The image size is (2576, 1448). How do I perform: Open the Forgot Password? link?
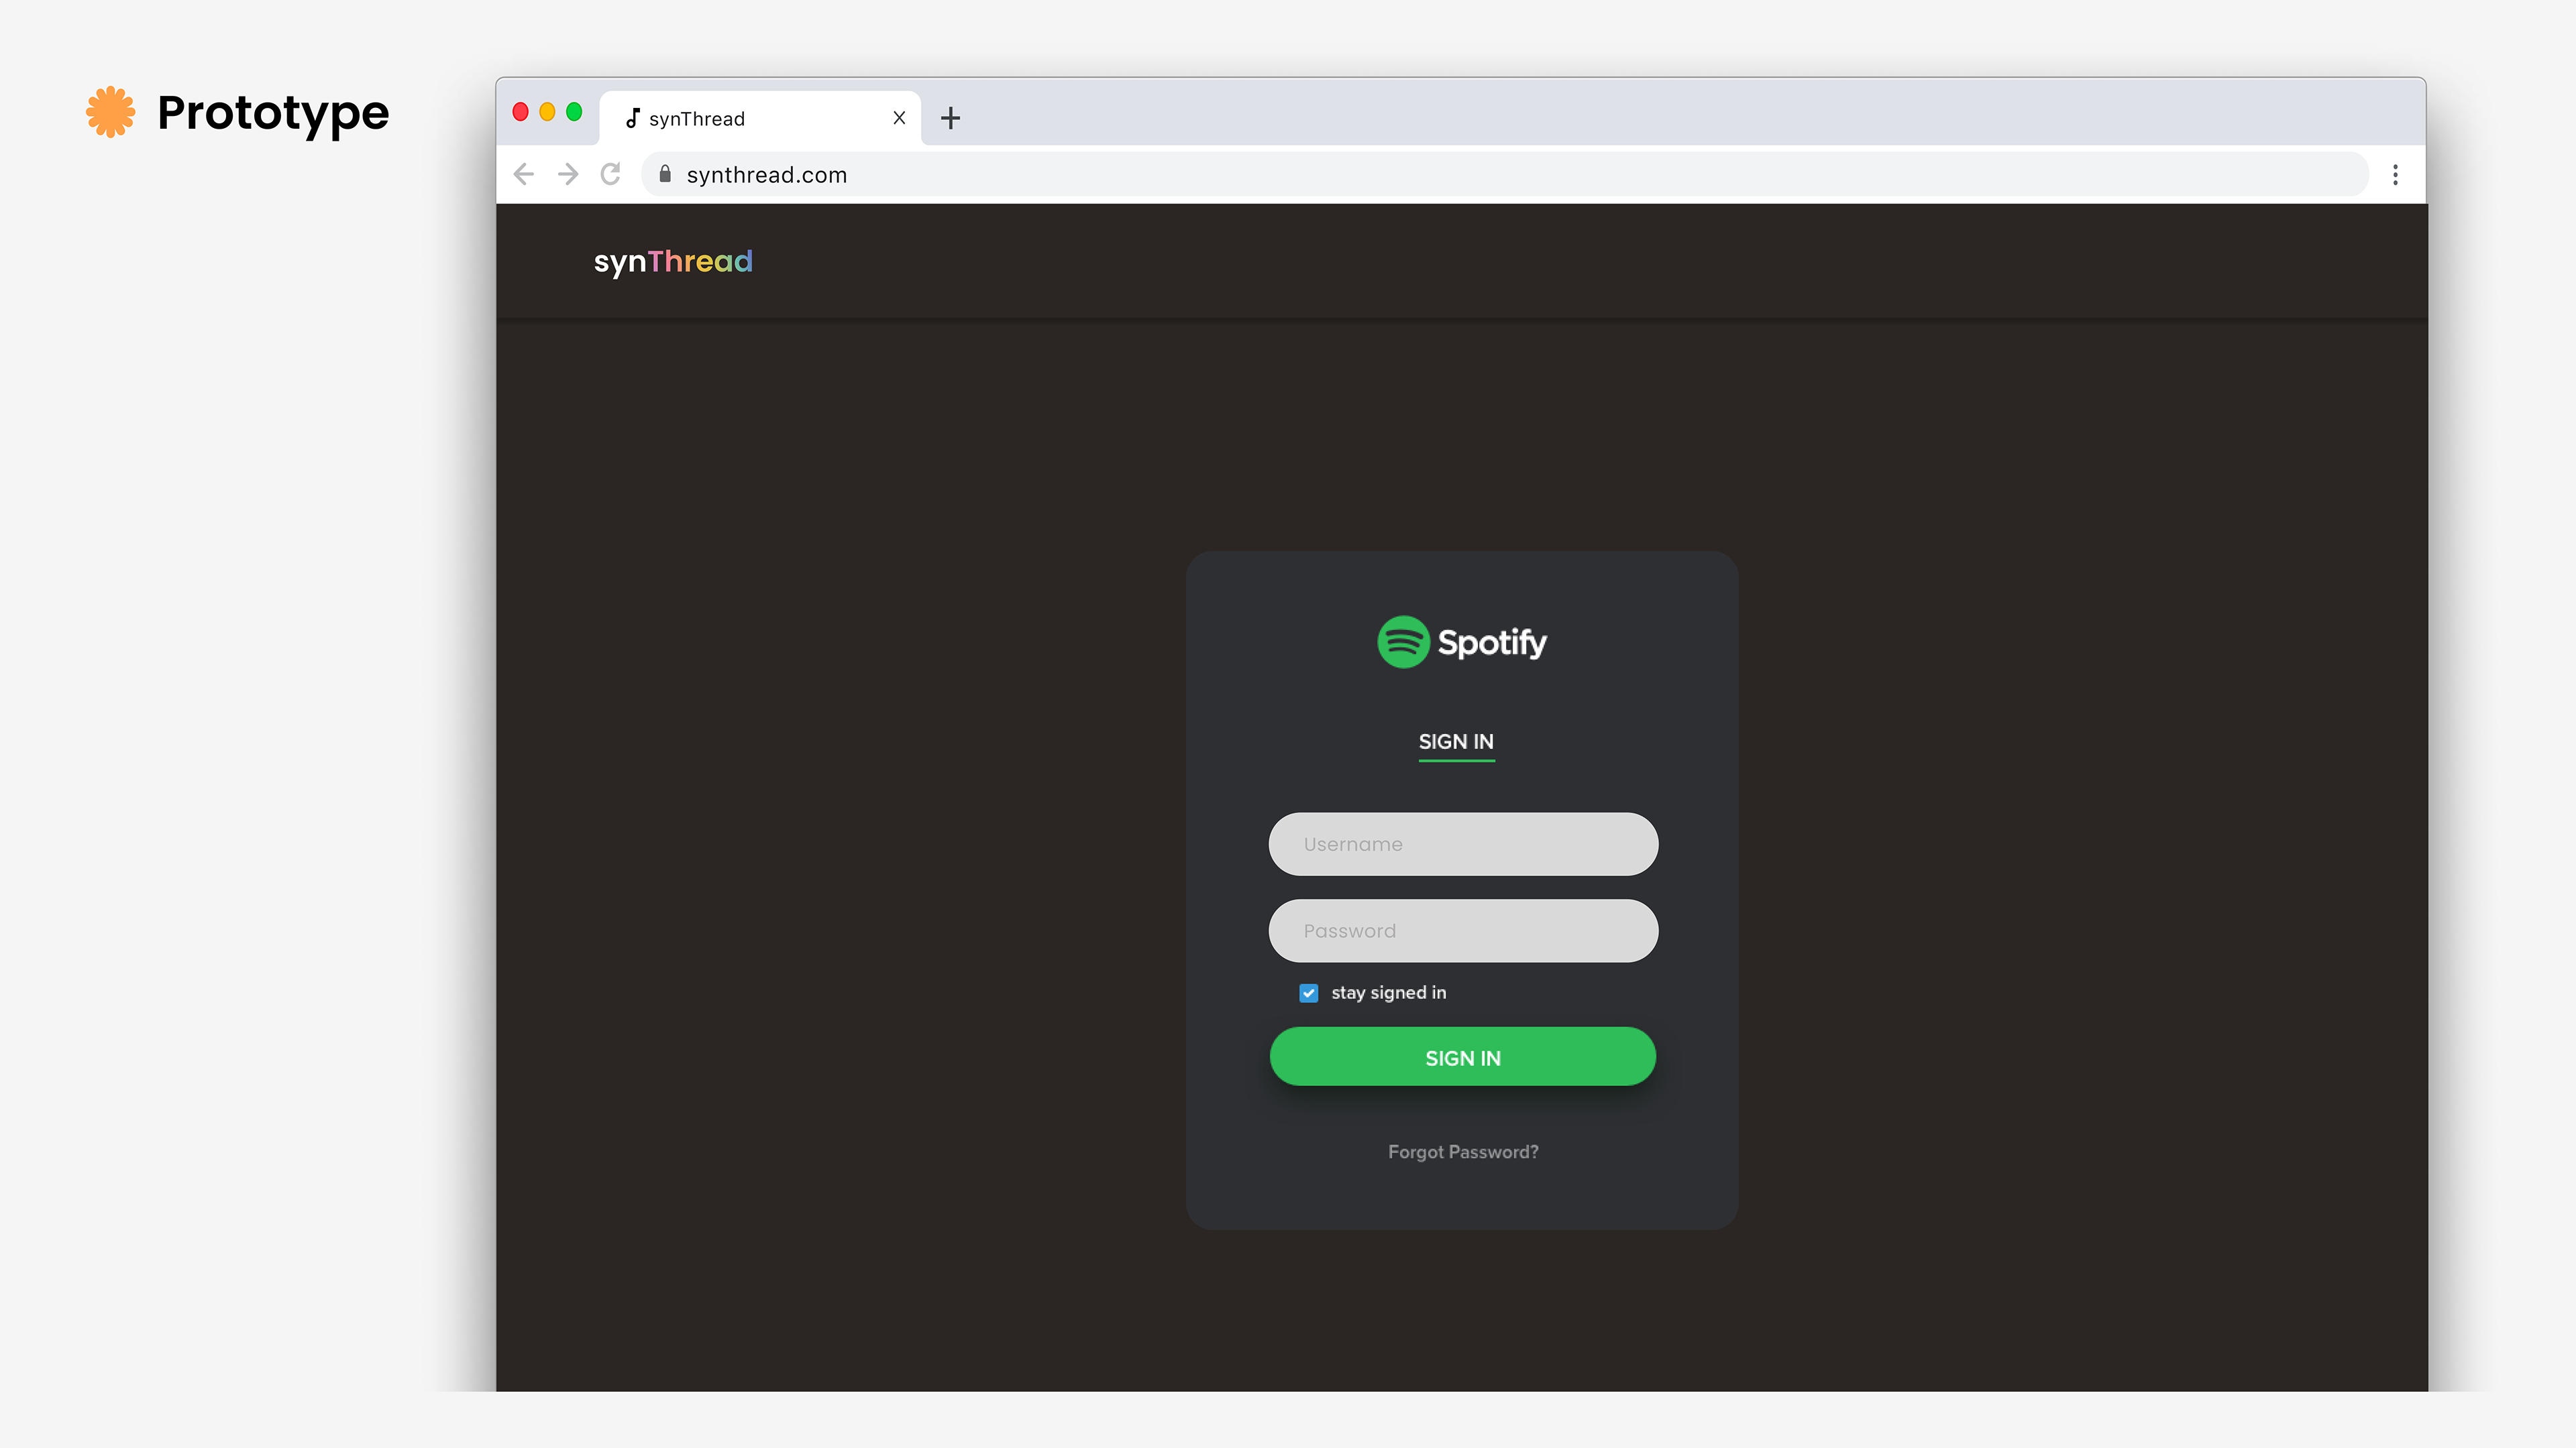tap(1463, 1151)
